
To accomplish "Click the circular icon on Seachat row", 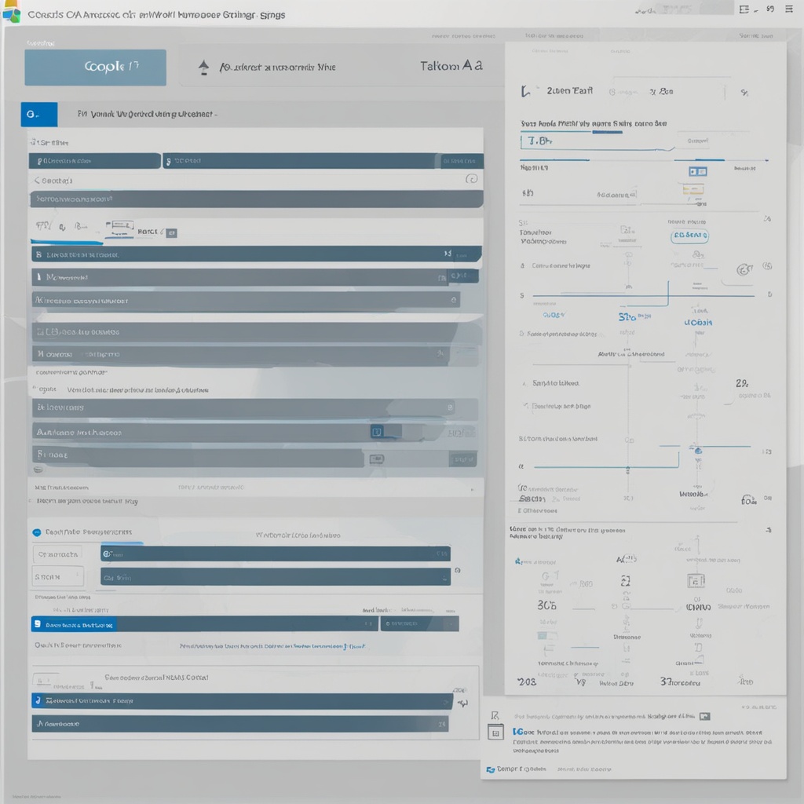I will tap(471, 179).
